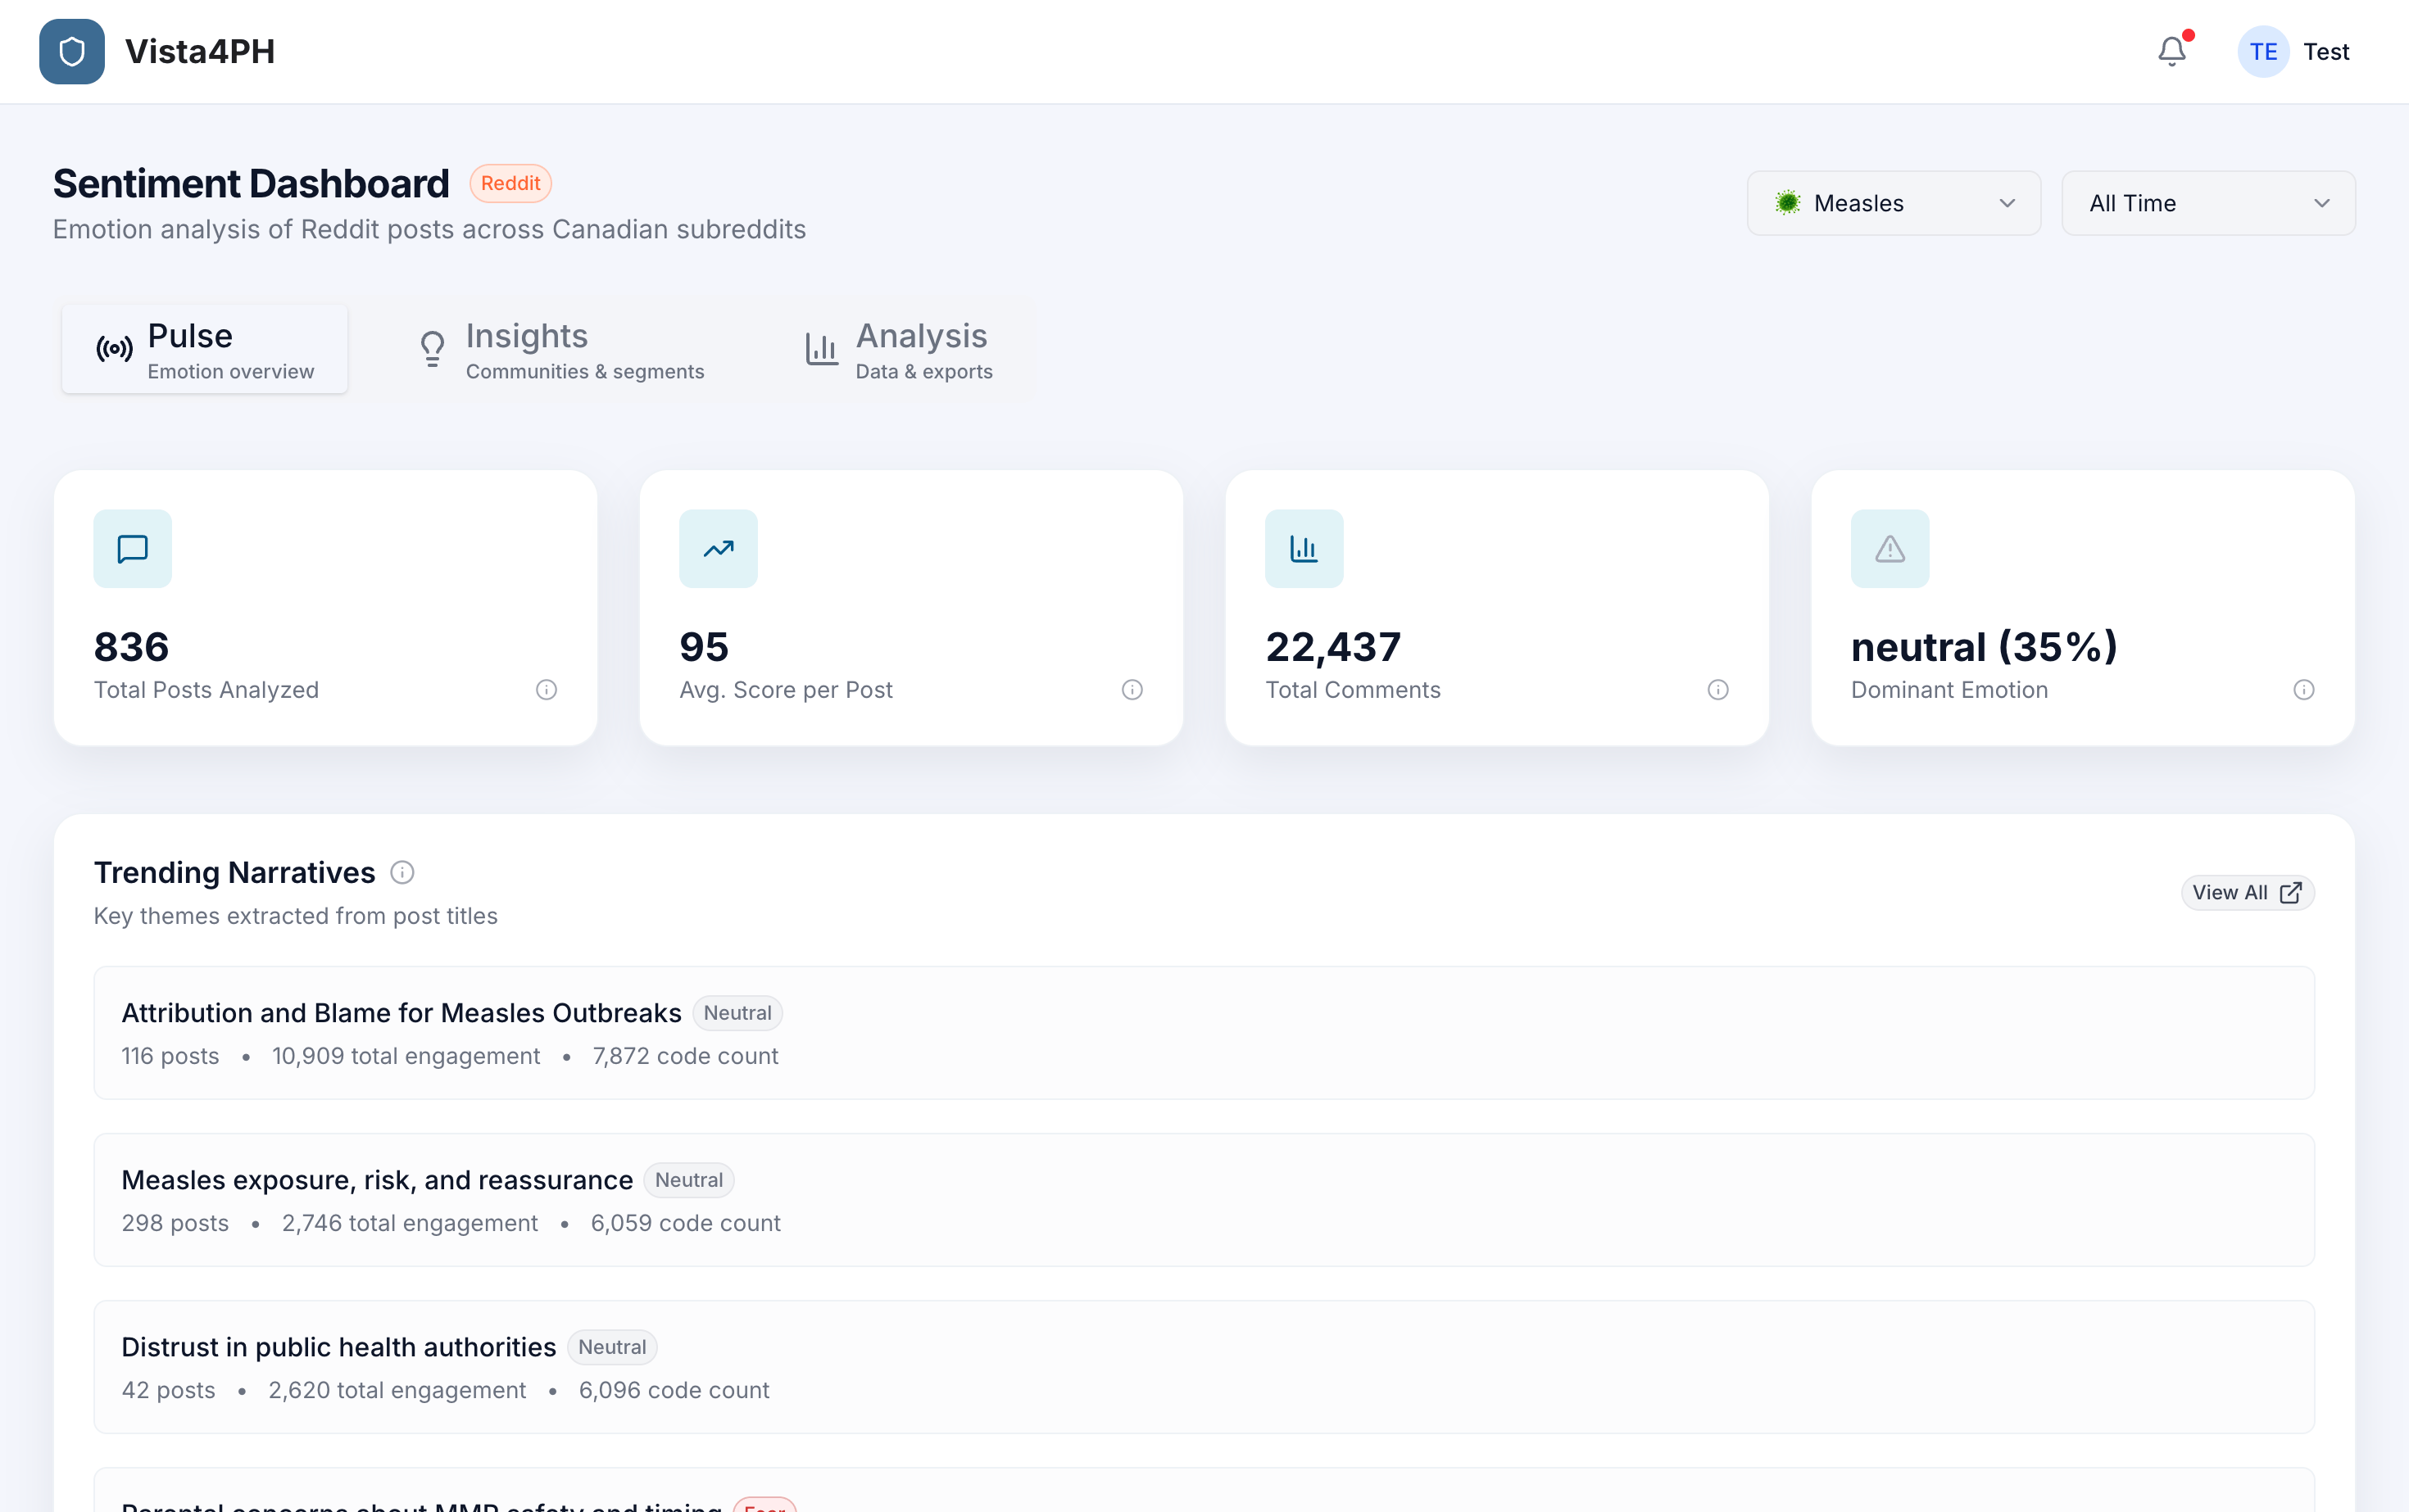Click '10,909 total engagement' text
This screenshot has width=2409, height=1512.
pyautogui.click(x=406, y=1056)
